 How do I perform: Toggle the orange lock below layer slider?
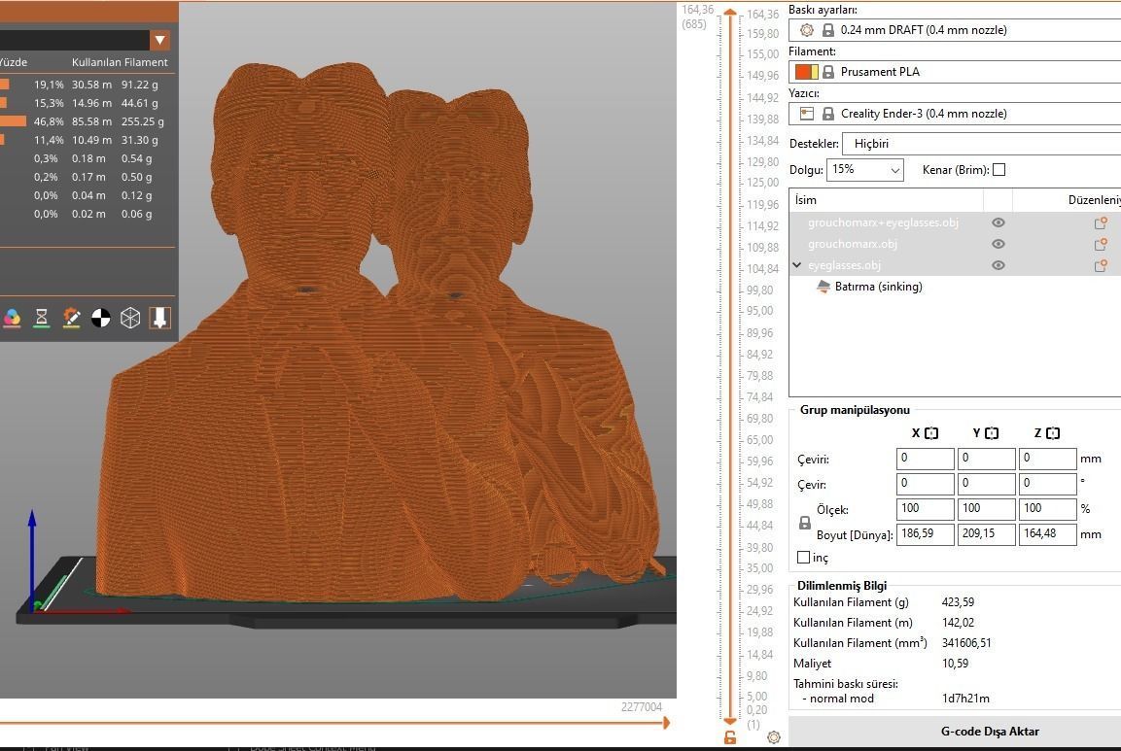(730, 737)
